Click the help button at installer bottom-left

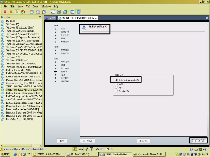[62, 141]
